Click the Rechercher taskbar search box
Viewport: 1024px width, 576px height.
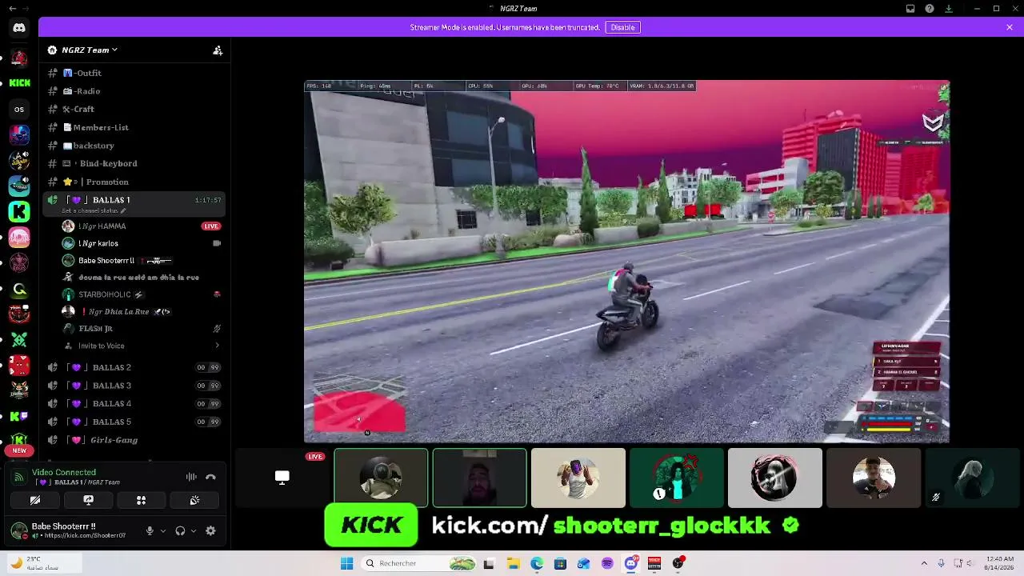[420, 563]
